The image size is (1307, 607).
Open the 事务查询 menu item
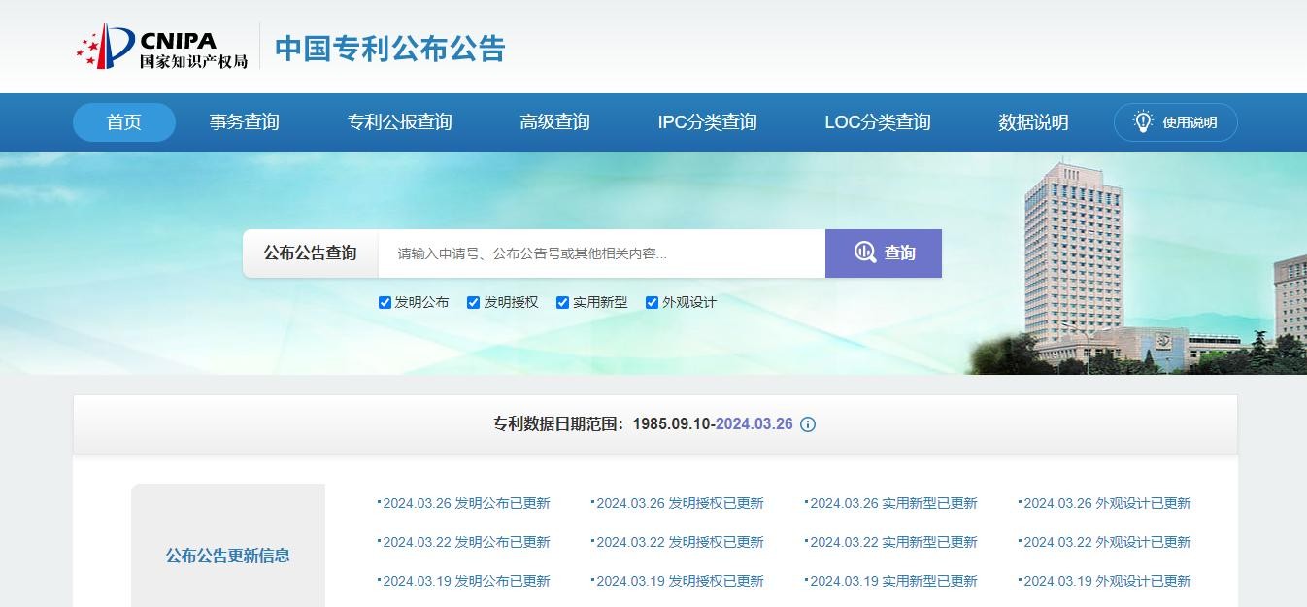click(x=244, y=122)
